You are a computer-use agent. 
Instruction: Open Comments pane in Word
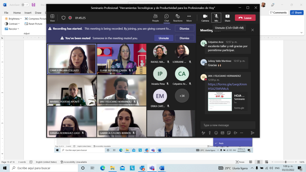(278, 13)
